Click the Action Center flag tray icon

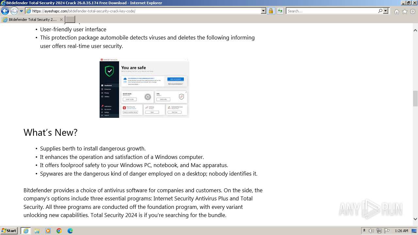[387, 231]
